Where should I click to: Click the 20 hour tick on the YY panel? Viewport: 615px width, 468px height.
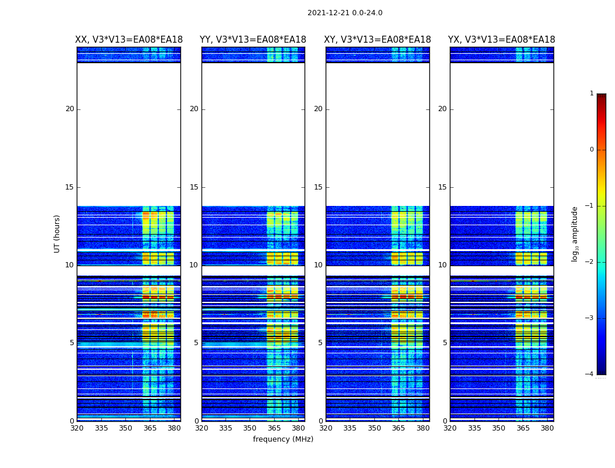coord(194,109)
